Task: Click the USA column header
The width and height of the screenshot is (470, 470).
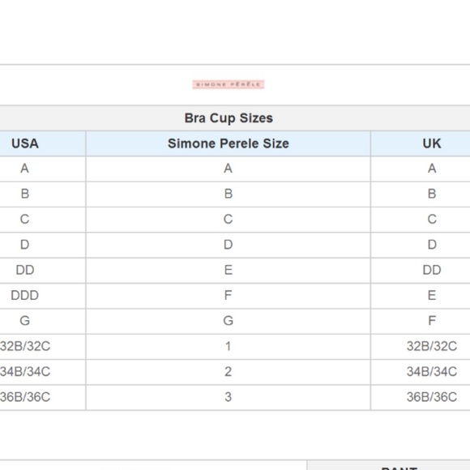Action: pyautogui.click(x=25, y=143)
